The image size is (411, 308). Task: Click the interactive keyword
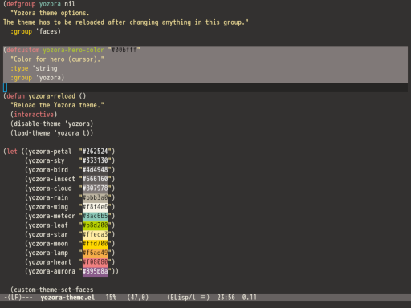click(x=34, y=115)
